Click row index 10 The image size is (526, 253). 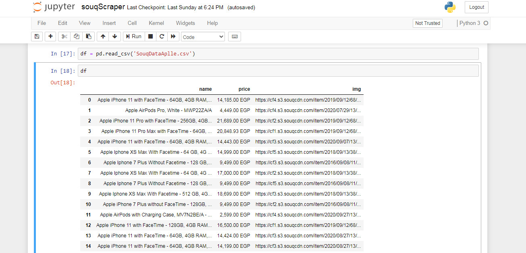tap(88, 204)
